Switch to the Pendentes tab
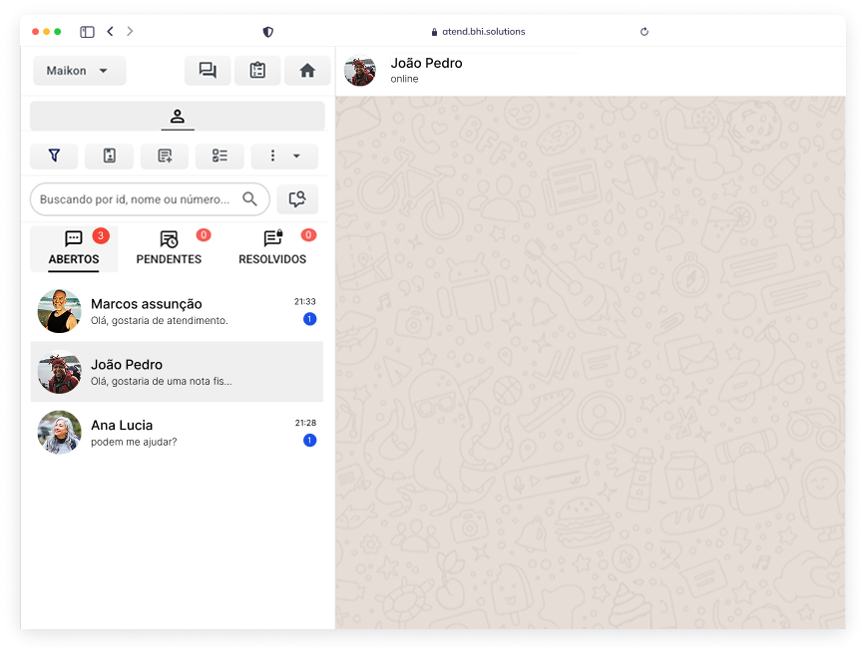Viewport: 866px width, 654px height. tap(169, 248)
